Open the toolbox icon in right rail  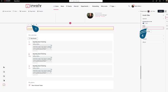tap(167, 15)
